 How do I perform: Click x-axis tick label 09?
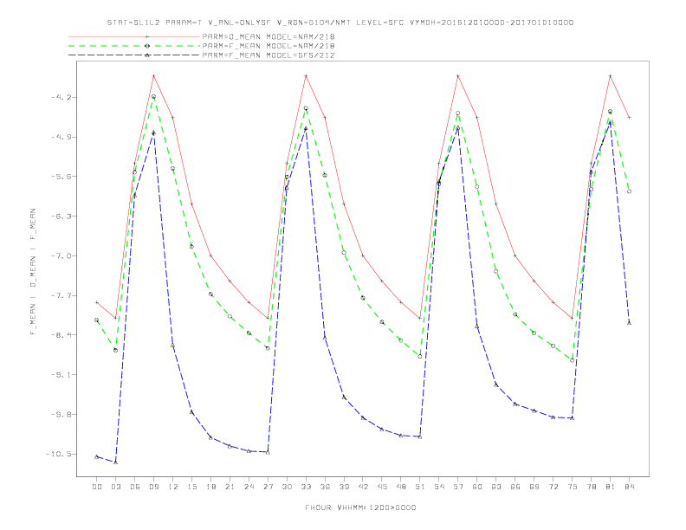click(x=153, y=487)
